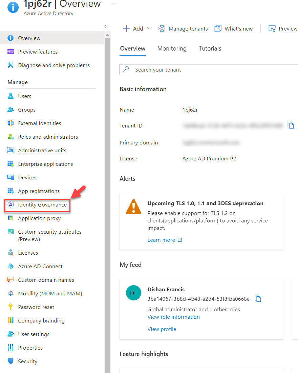The image size is (298, 373).
Task: Collapse the left navigation sidebar
Action: pyautogui.click(x=106, y=26)
